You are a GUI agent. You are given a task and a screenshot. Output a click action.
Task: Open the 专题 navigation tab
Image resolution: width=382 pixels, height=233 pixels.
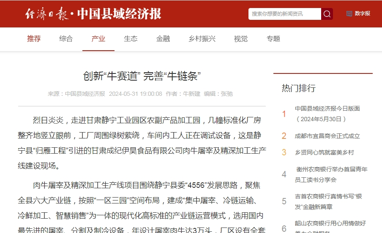[273, 39]
